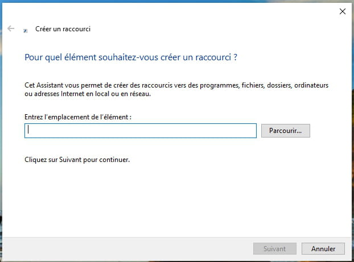Close the wizard using the X button
This screenshot has height=262, width=354.
342,11
